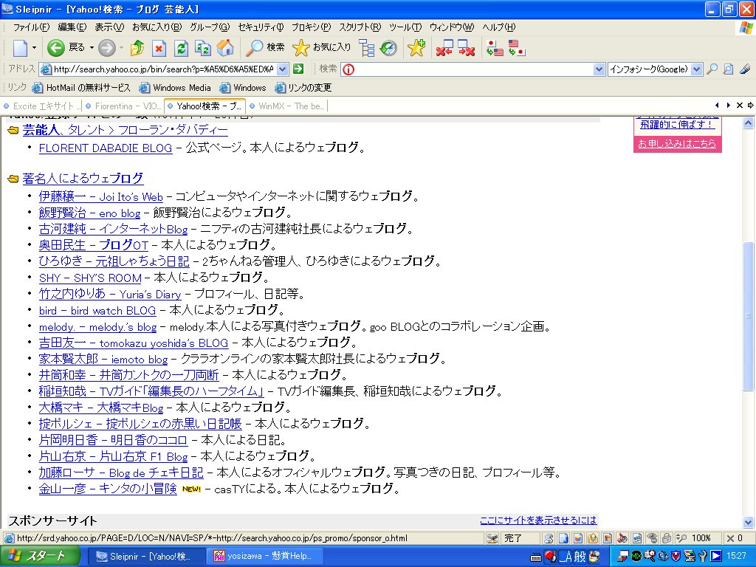Click the search magnifier icon after engine box
Image resolution: width=756 pixels, height=567 pixels.
(x=712, y=69)
